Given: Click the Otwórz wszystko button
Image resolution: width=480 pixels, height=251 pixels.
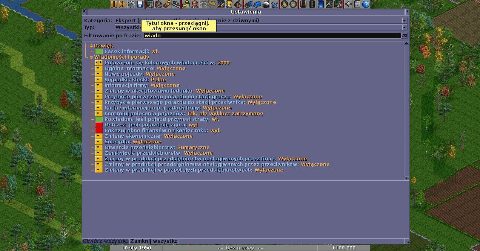Looking at the screenshot, I should click(x=106, y=241).
